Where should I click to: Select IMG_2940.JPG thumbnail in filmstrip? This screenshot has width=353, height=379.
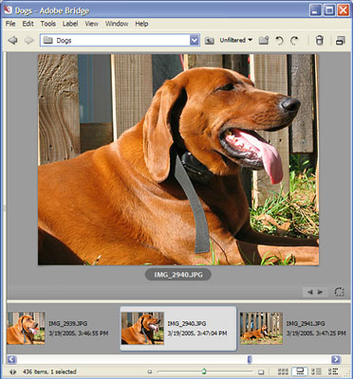(x=142, y=328)
